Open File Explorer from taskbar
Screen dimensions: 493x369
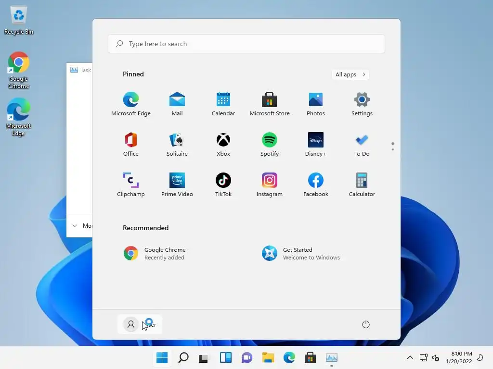click(268, 357)
